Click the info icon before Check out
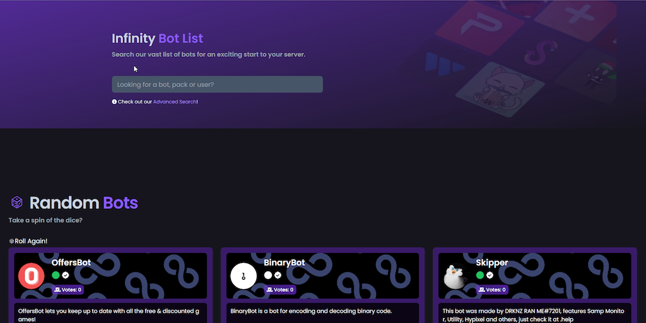Viewport: 646px width, 323px height. (x=114, y=102)
